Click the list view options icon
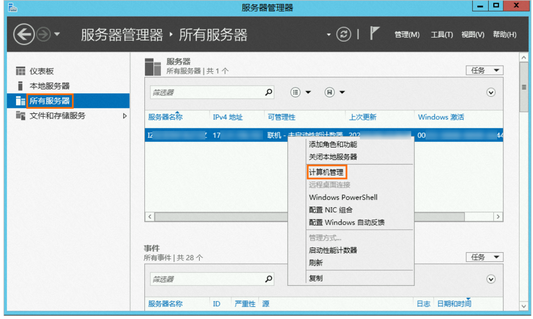Viewport: 533px width, 319px height. tap(296, 92)
